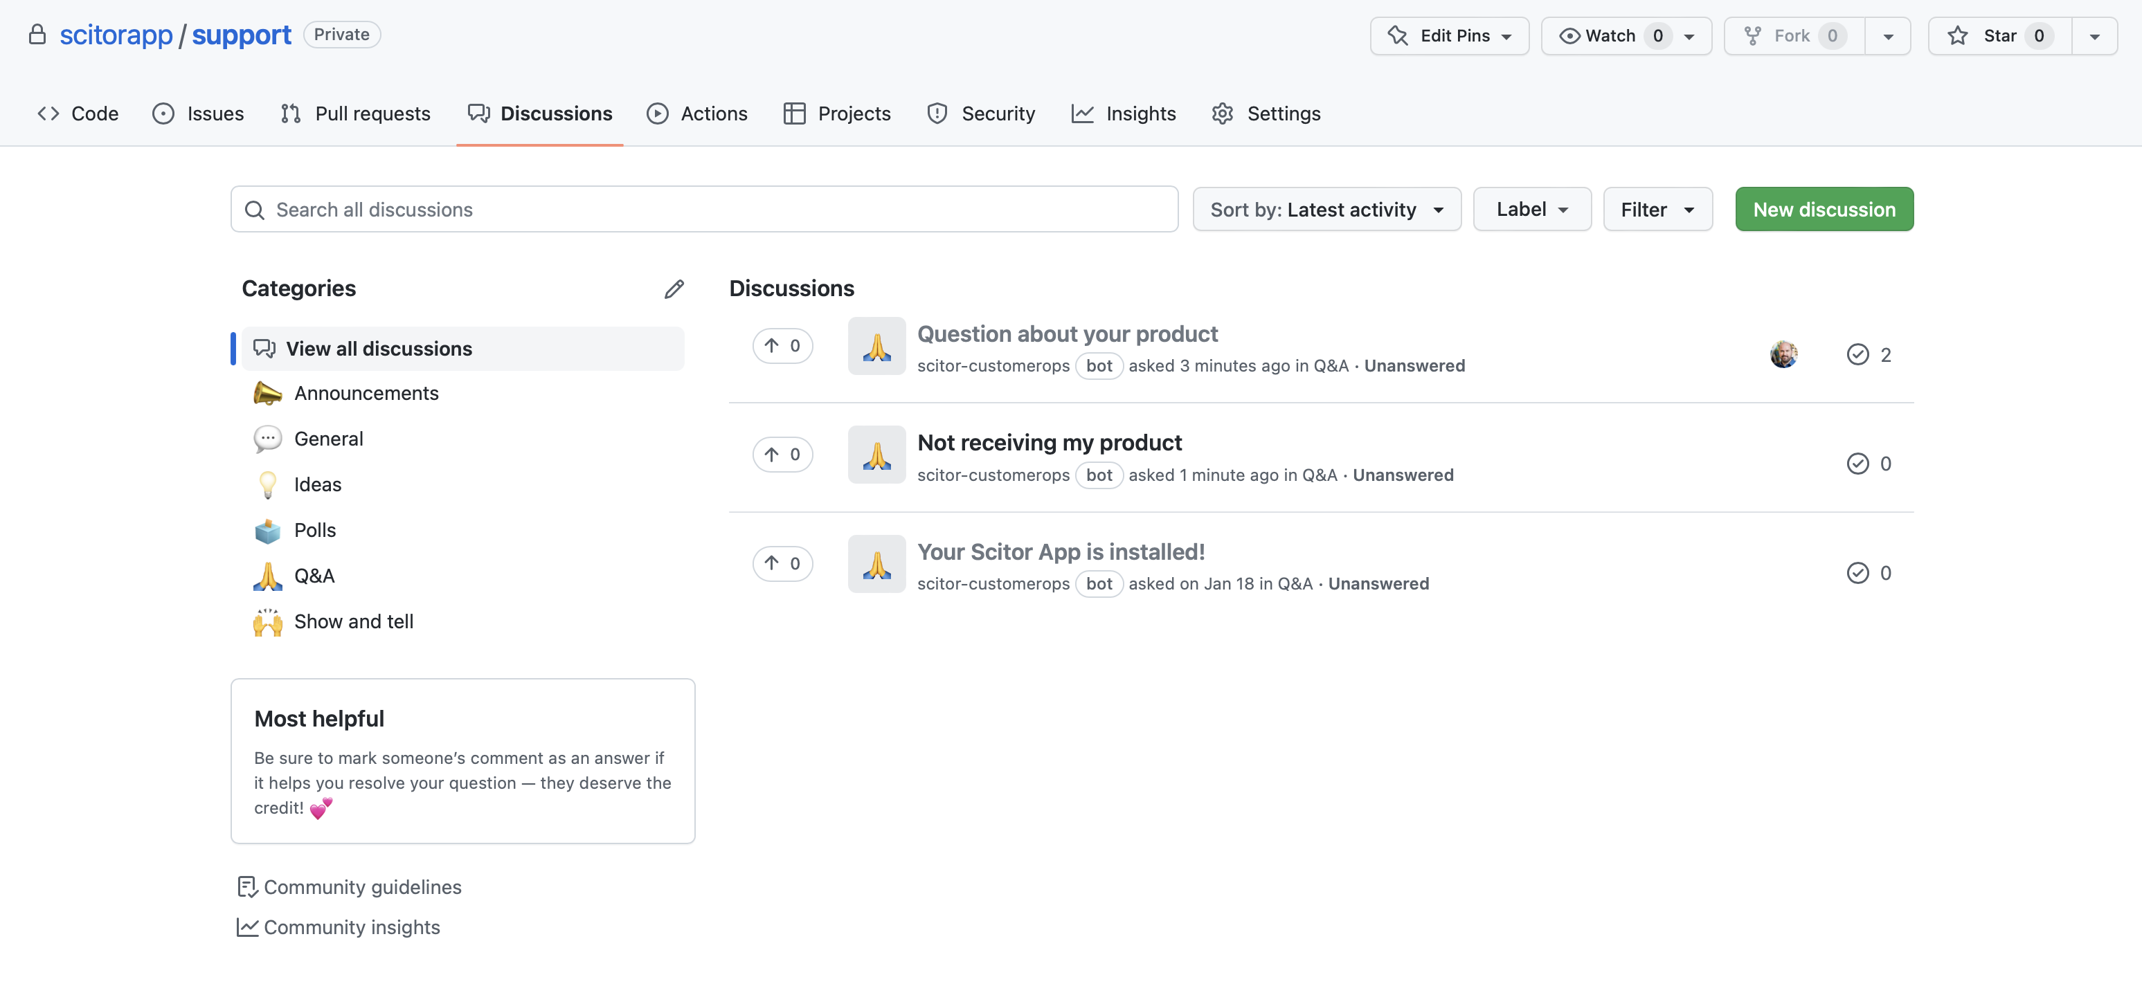2142x995 pixels.
Task: Open 'Question about your product' discussion
Action: pyautogui.click(x=1067, y=334)
